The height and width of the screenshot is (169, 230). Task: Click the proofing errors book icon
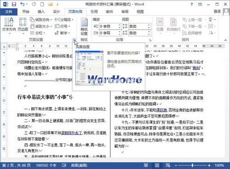(x=64, y=165)
